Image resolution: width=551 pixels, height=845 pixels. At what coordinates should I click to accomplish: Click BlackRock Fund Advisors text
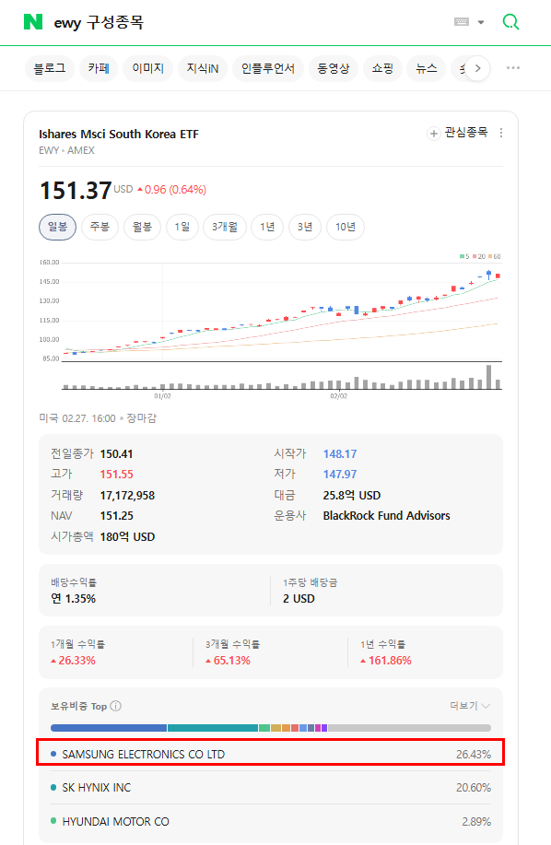click(x=387, y=516)
